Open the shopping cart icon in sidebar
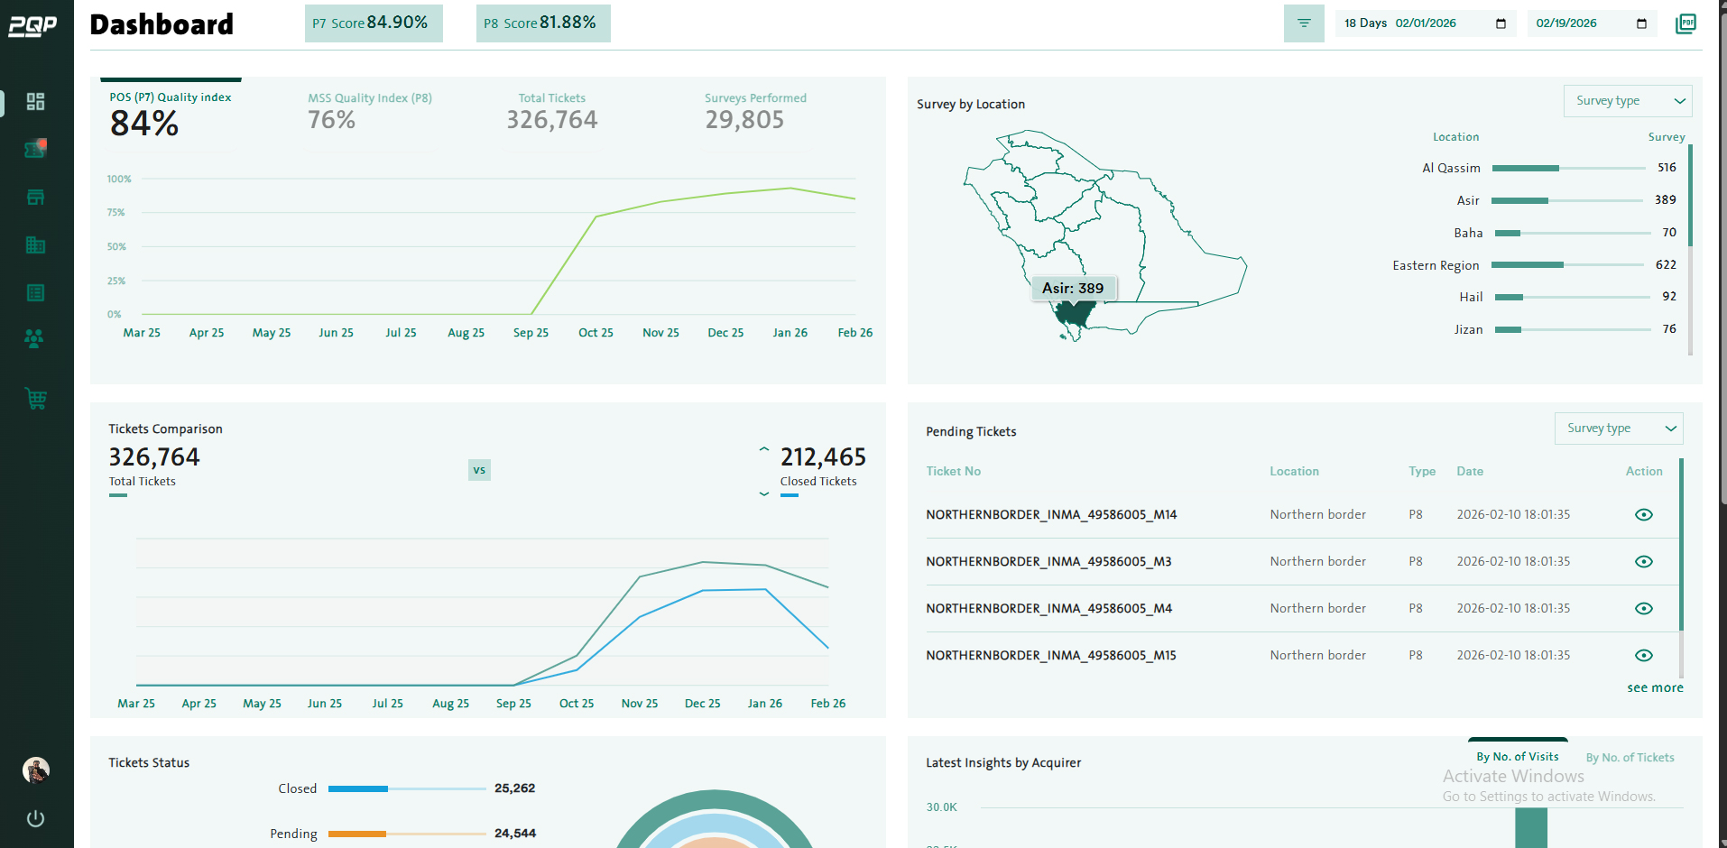The height and width of the screenshot is (848, 1727). click(x=35, y=398)
